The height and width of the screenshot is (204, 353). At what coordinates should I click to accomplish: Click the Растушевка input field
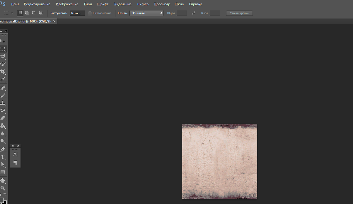pyautogui.click(x=77, y=13)
